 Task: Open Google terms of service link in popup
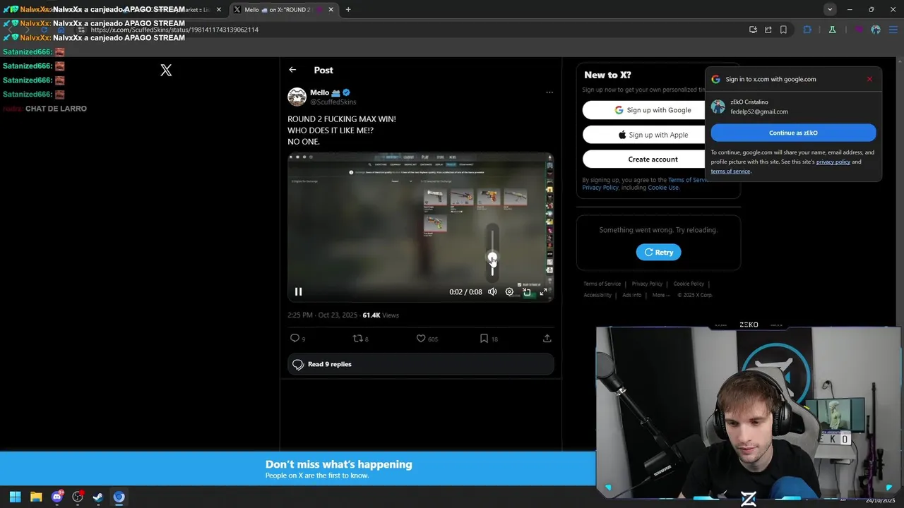(x=730, y=171)
